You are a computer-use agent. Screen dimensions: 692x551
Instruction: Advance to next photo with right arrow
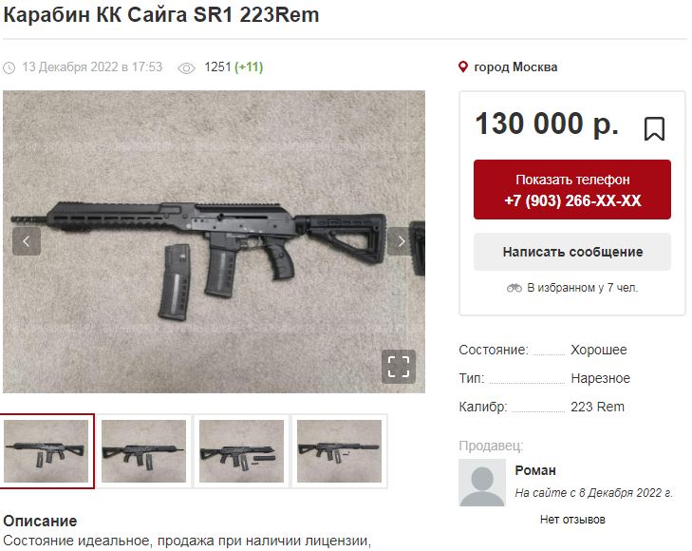coord(401,241)
